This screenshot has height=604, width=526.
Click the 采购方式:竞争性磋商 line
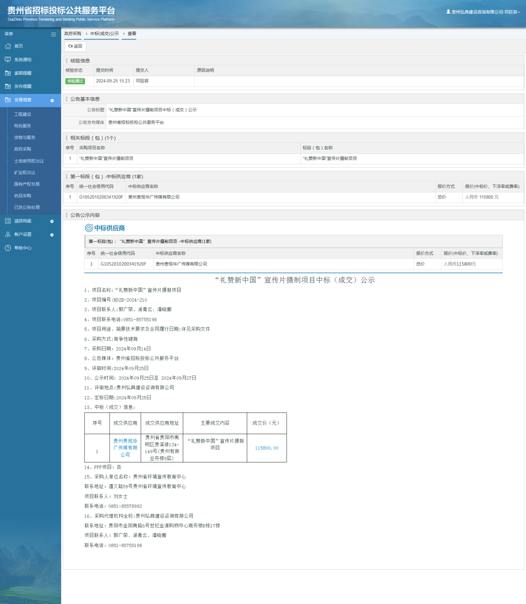[111, 339]
